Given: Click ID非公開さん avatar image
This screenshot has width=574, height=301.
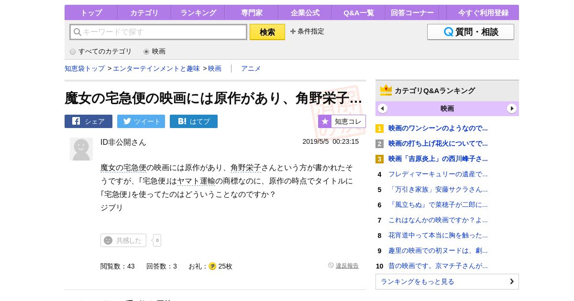Looking at the screenshot, I should [81, 149].
